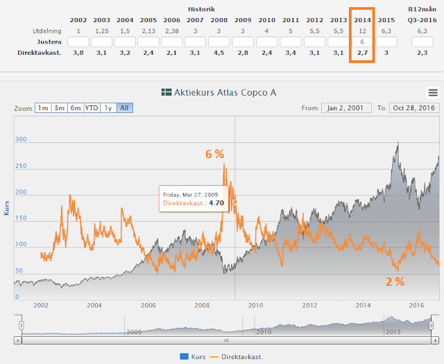This screenshot has width=444, height=364.
Task: Click the 2014 Utdelning value 12
Action: pos(362,31)
